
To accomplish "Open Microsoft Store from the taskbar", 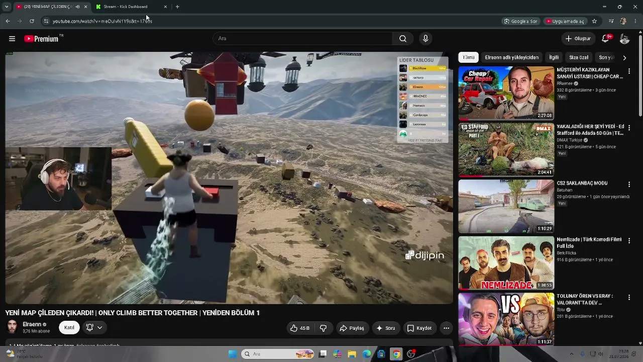I will click(381, 354).
